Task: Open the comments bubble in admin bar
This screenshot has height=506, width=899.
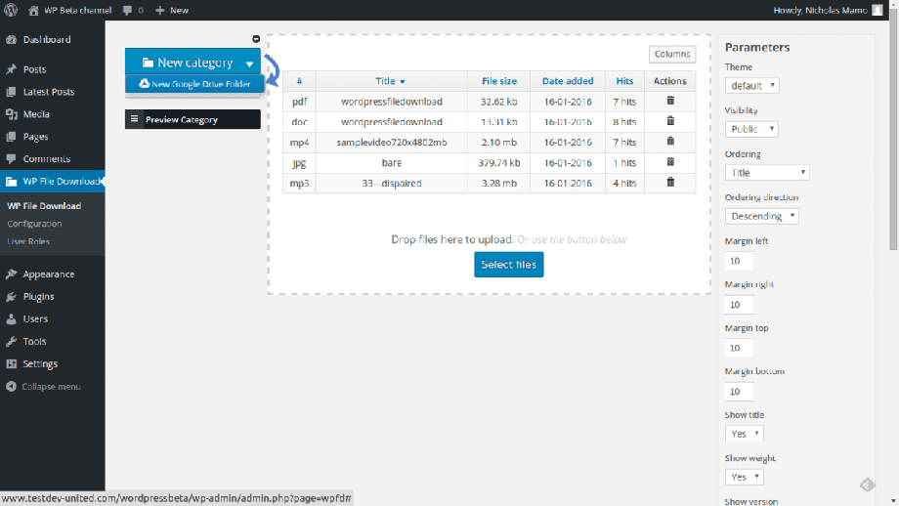Action: tap(127, 11)
